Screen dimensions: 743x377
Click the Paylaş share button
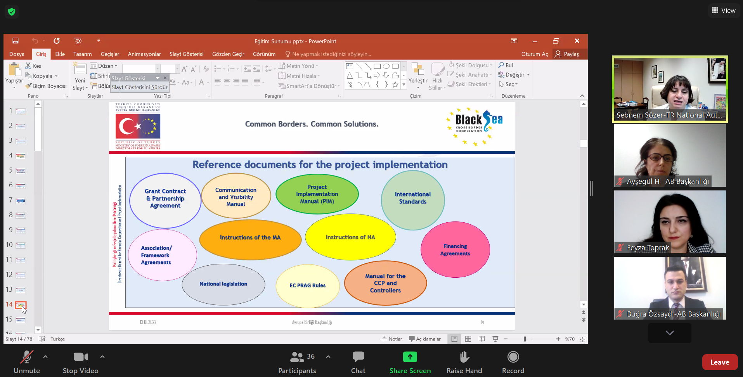pos(567,54)
